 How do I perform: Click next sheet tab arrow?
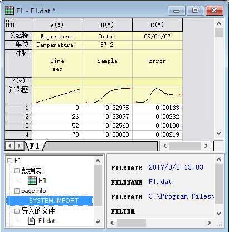[x=19, y=146]
